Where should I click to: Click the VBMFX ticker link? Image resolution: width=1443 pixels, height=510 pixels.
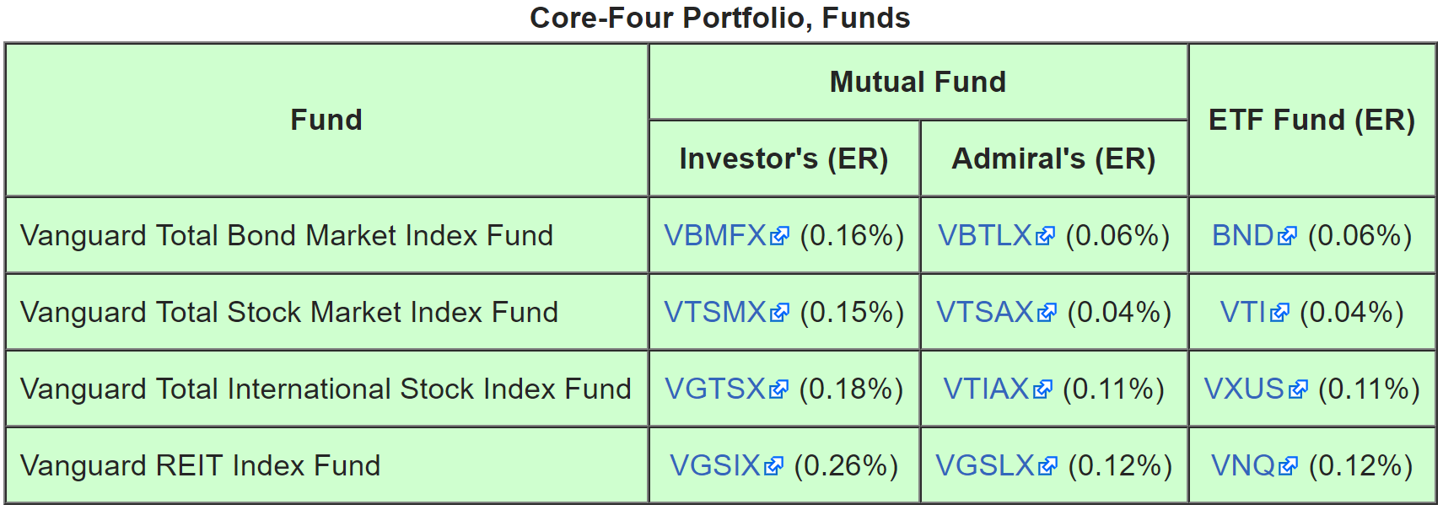715,236
